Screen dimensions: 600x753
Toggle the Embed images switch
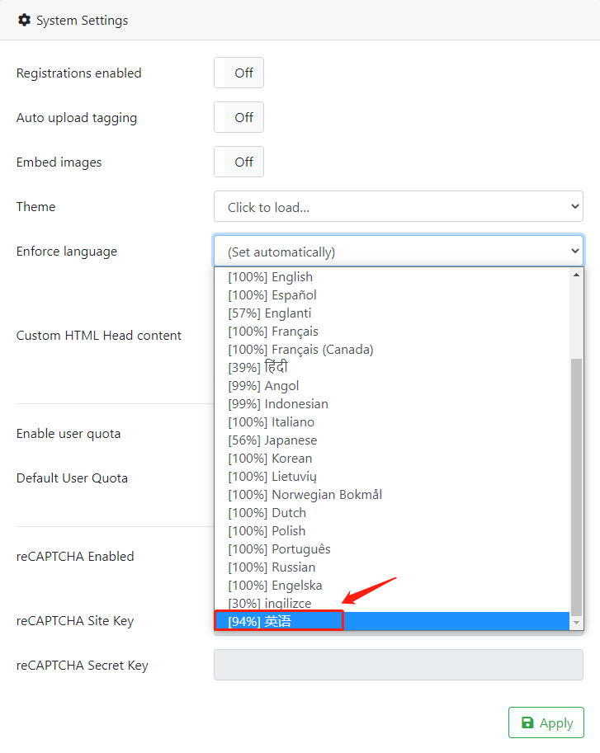[239, 162]
